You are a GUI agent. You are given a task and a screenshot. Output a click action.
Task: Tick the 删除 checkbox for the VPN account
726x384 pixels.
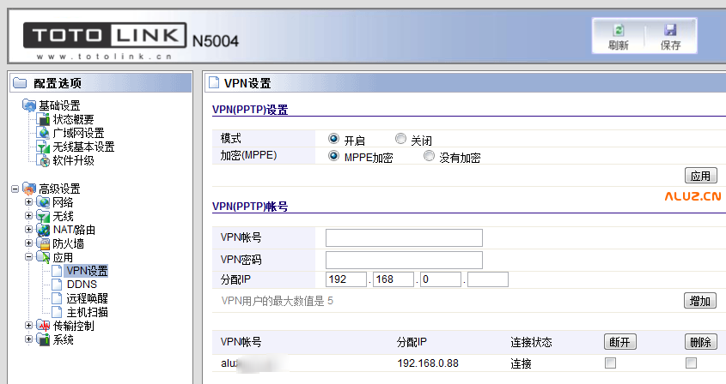pos(691,363)
